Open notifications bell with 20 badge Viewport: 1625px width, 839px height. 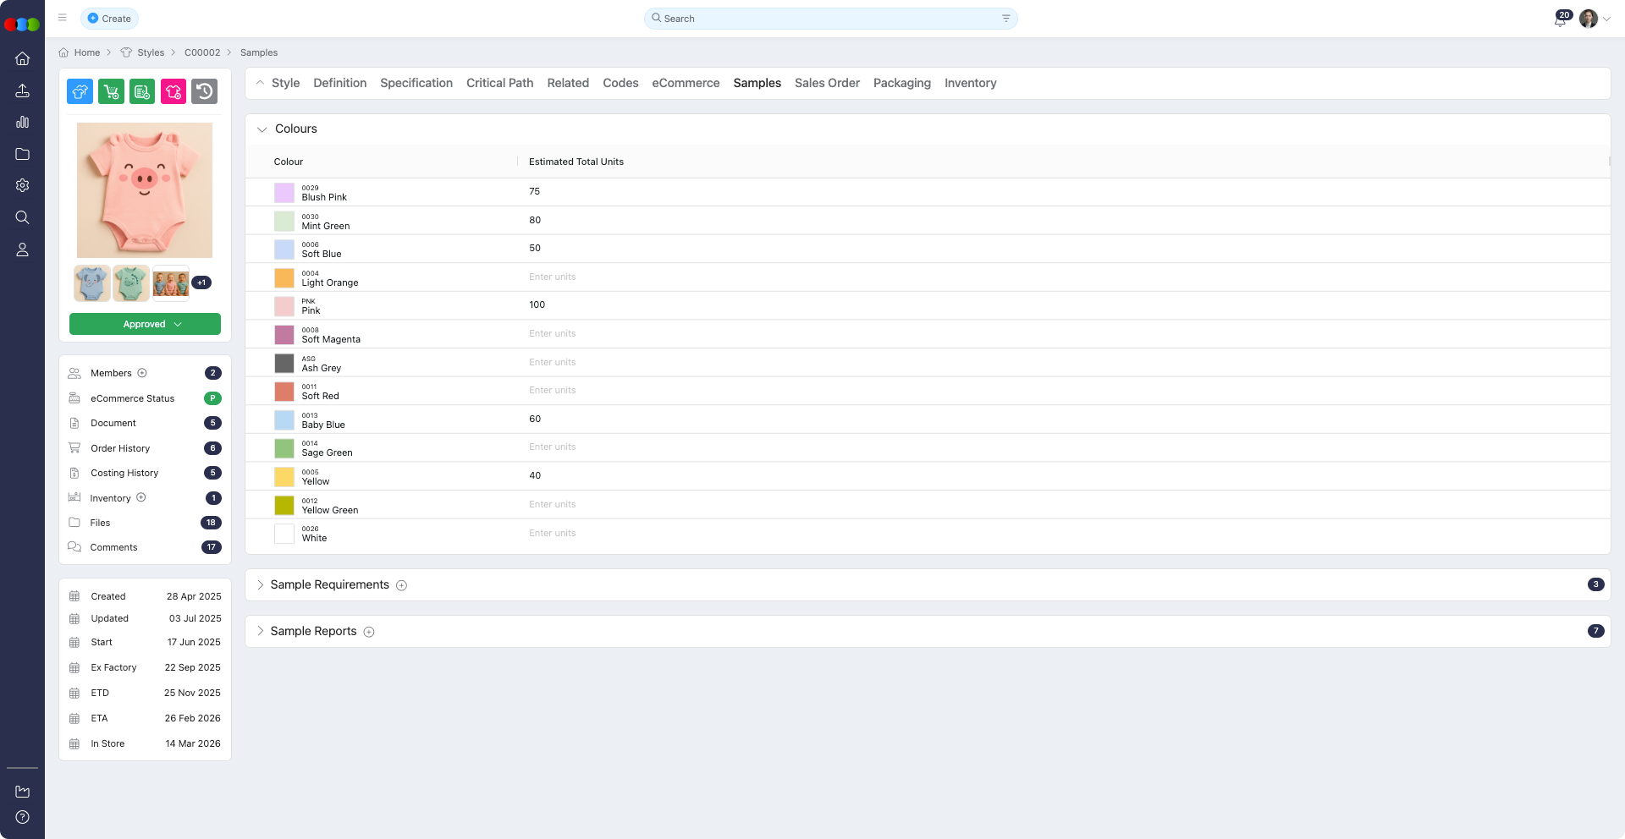click(x=1560, y=19)
